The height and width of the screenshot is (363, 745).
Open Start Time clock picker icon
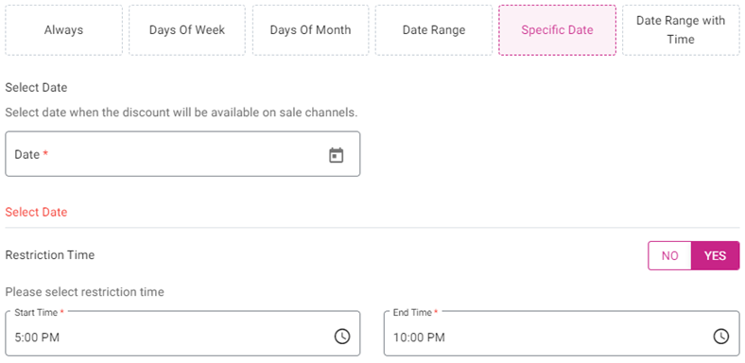pos(342,337)
